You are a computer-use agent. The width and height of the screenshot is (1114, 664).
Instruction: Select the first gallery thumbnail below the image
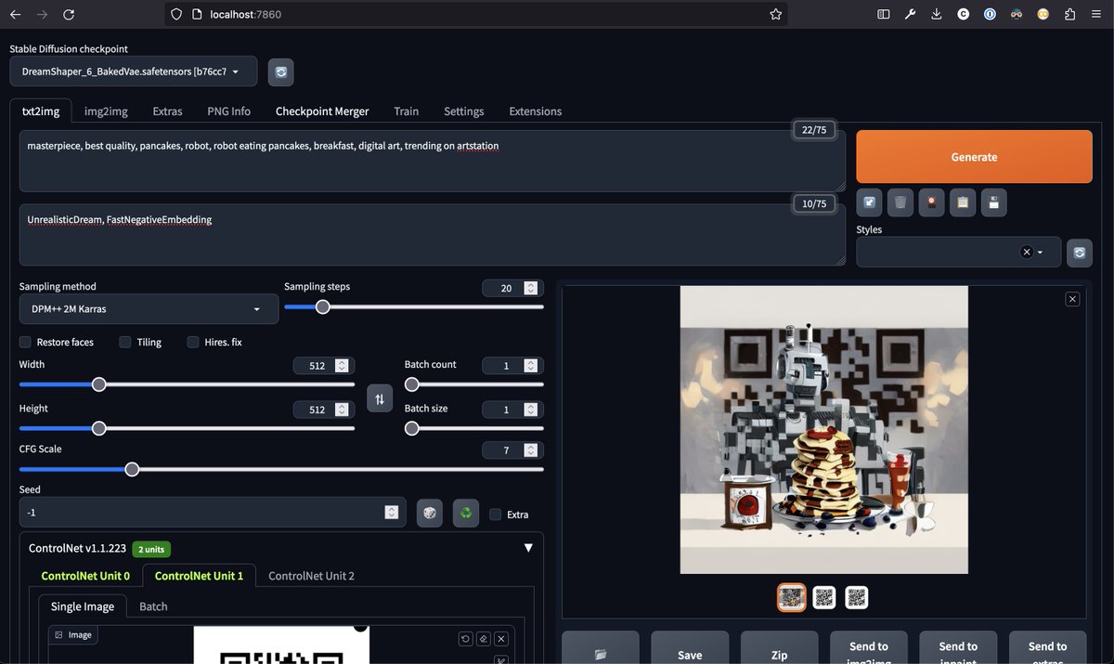coord(791,597)
